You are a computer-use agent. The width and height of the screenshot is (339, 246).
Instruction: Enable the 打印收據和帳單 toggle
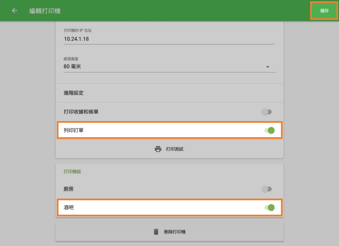point(267,111)
